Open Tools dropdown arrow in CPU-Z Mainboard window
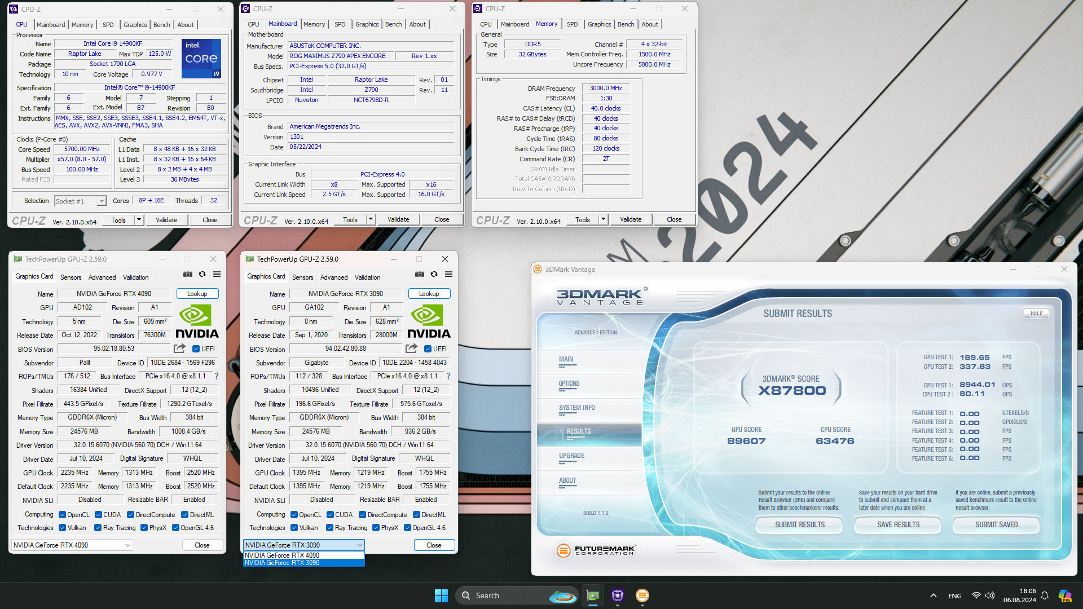Viewport: 1083px width, 609px height. coord(371,219)
